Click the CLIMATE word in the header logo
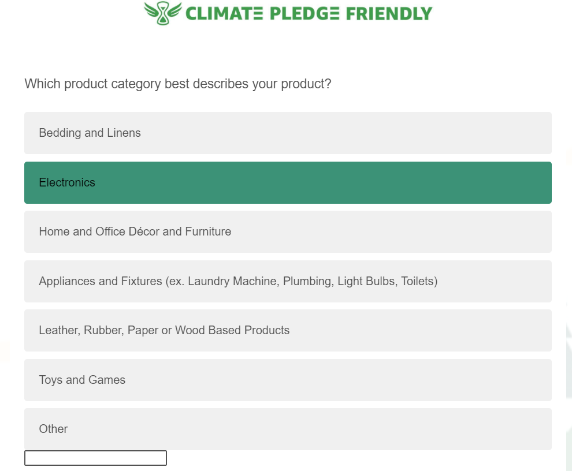The image size is (572, 471). pos(224,14)
